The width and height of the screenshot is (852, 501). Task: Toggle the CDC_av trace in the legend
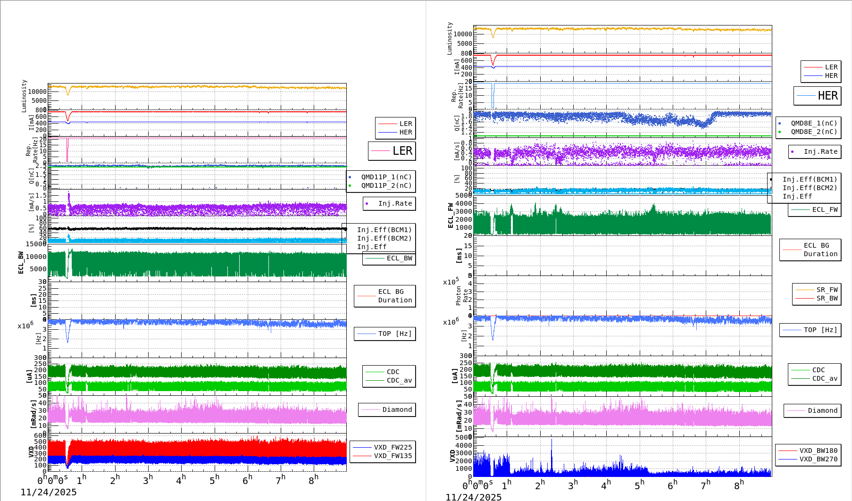389,380
